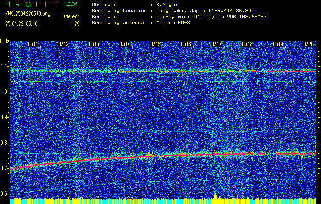Click the meteor count value 129
Viewport: 321px width, 204px height.
coord(76,24)
